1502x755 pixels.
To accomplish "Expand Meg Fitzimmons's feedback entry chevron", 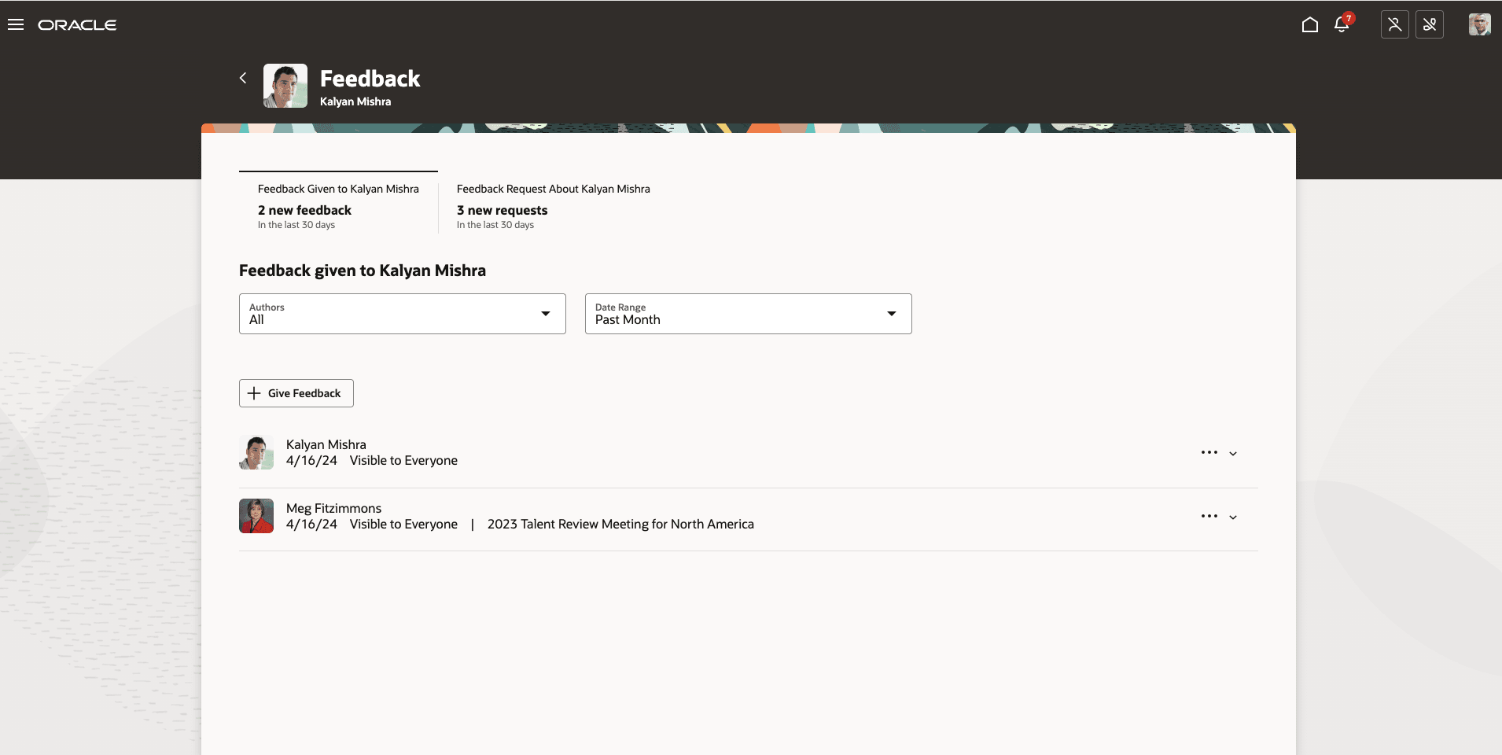I will click(1232, 516).
